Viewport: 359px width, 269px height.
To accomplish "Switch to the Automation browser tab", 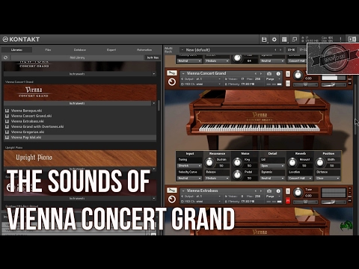I will coord(144,50).
